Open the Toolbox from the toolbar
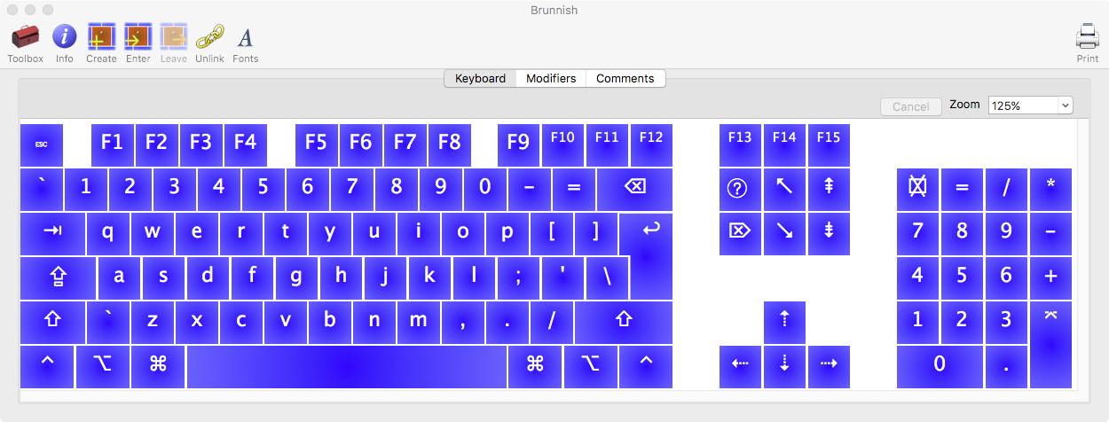Viewport: 1109px width, 422px height. click(25, 37)
